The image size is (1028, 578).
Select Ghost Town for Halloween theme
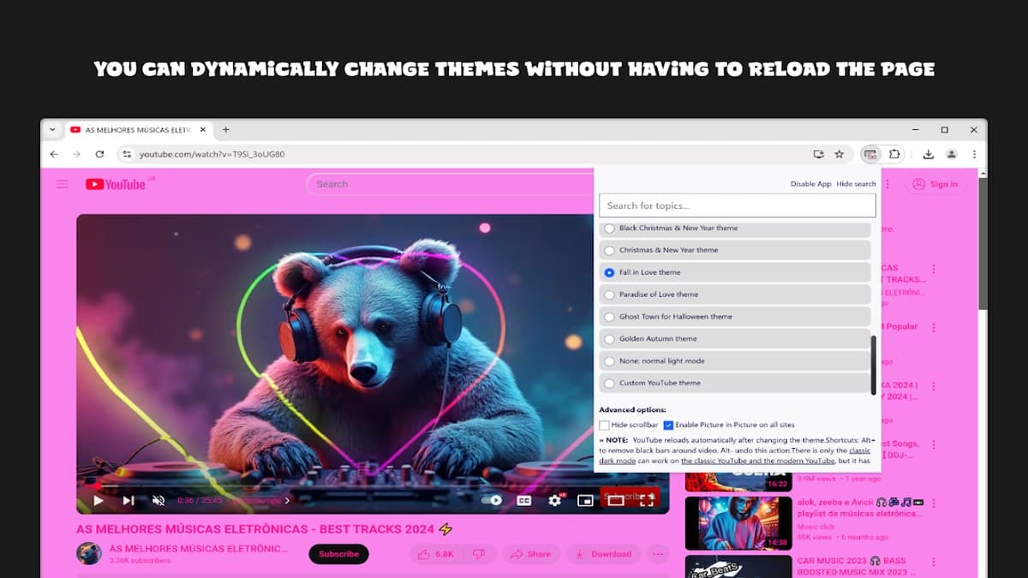pos(734,317)
